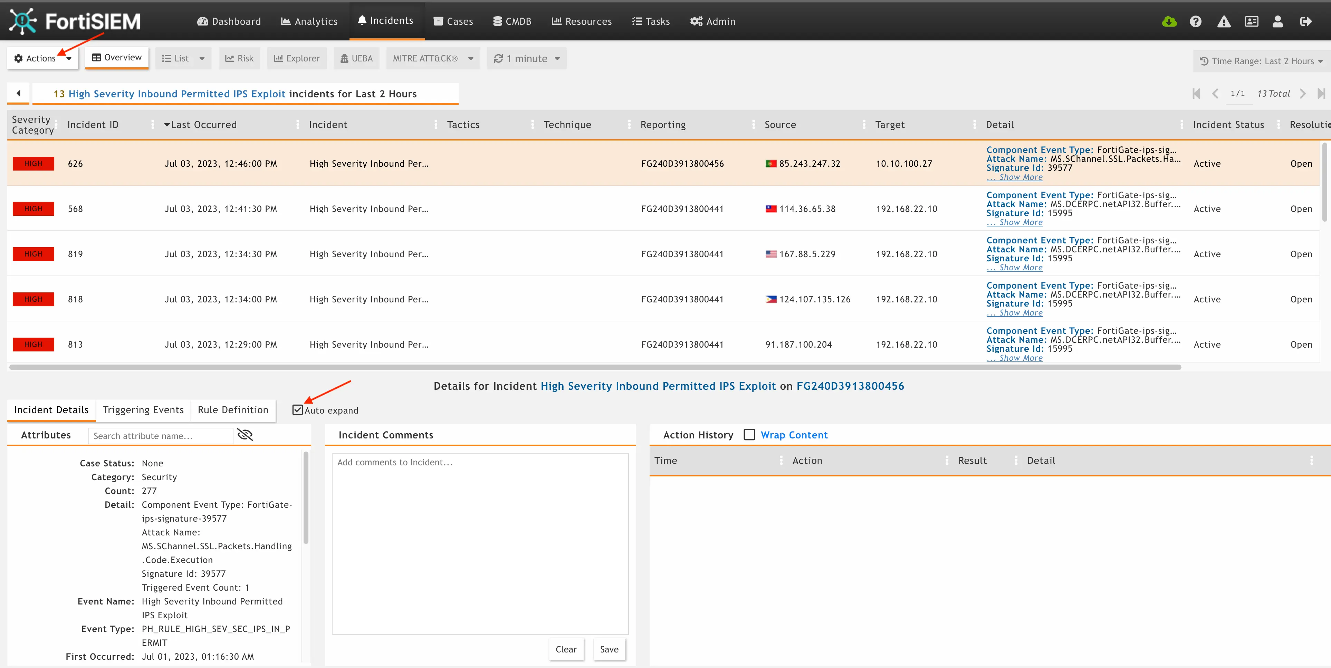
Task: Open the CMDB menu
Action: point(512,21)
